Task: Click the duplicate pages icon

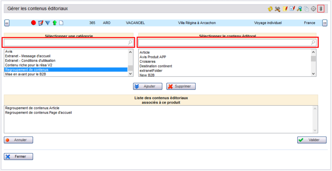Action: [306, 9]
